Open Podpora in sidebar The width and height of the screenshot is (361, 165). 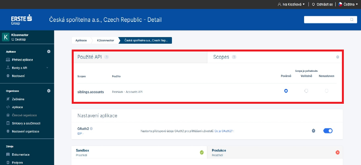(17, 163)
